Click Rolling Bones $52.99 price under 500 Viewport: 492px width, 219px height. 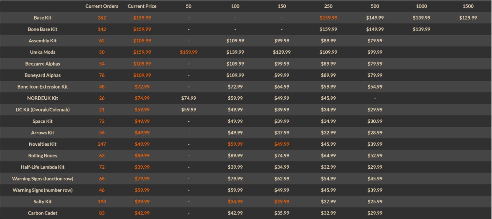coord(375,156)
